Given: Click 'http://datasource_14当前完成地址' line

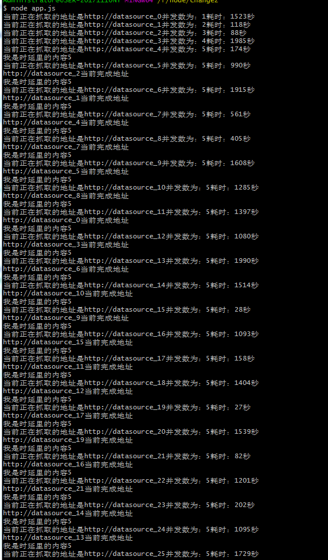Looking at the screenshot, I should point(68,513).
